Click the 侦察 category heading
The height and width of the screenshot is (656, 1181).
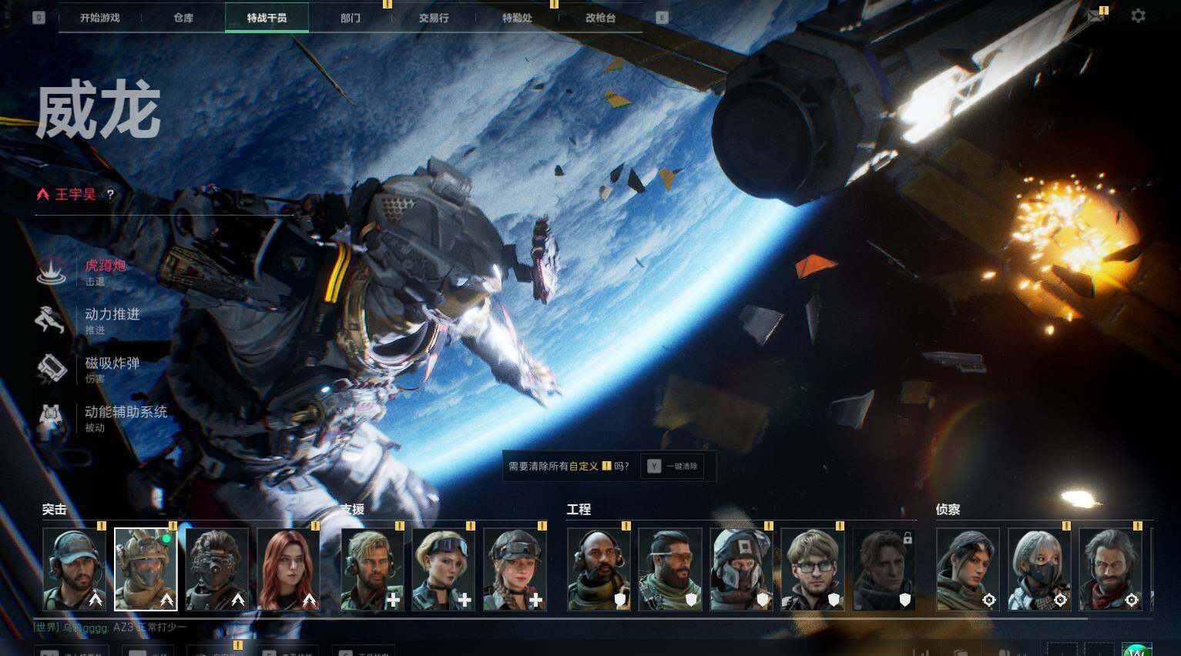pos(948,510)
